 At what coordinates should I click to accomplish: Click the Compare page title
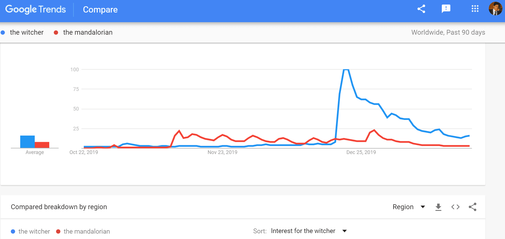[100, 10]
